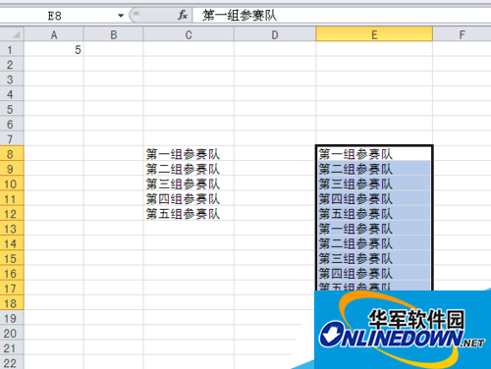491x369 pixels.
Task: Select row 19 header
Action: pos(12,318)
